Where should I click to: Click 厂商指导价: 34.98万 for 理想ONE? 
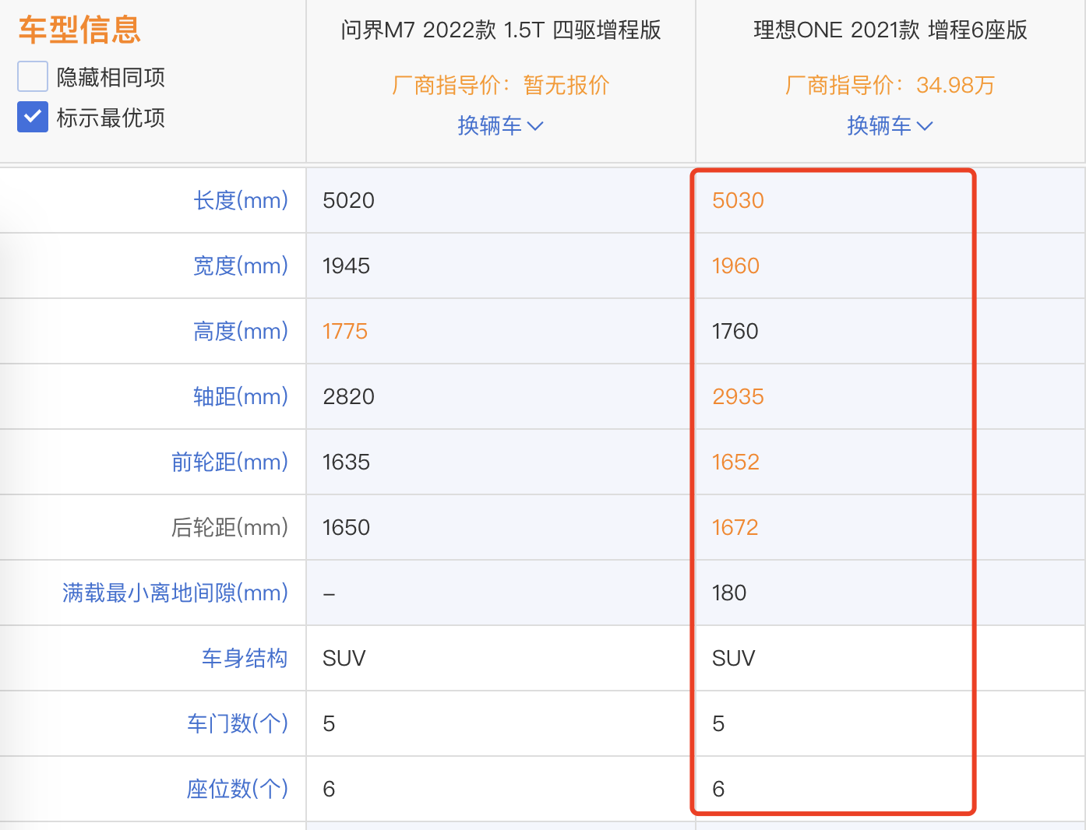tap(890, 85)
